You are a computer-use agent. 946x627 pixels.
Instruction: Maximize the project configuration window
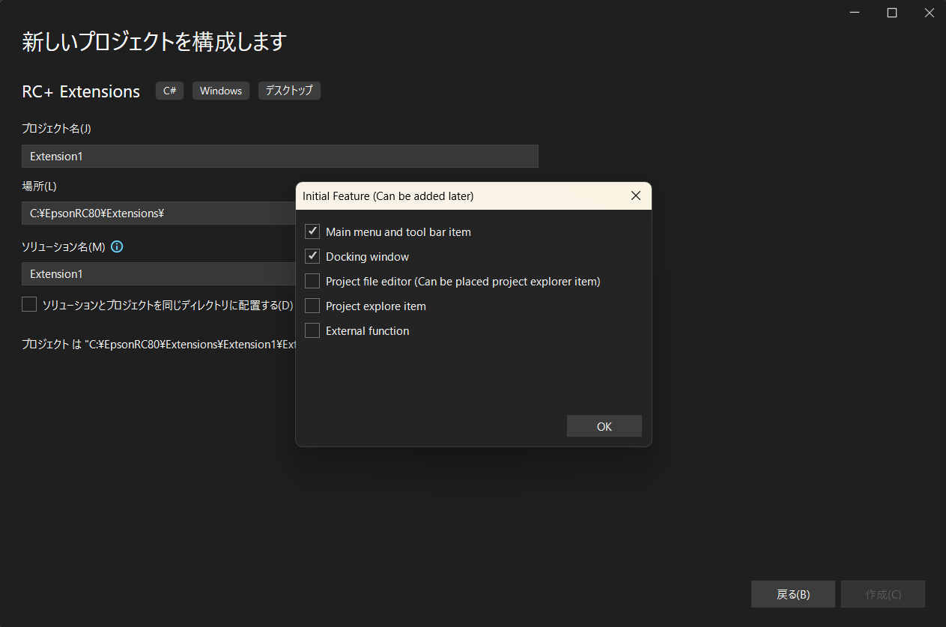tap(891, 13)
